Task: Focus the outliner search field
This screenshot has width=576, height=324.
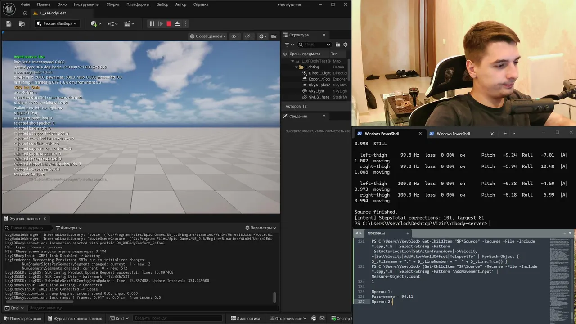Action: pos(315,45)
